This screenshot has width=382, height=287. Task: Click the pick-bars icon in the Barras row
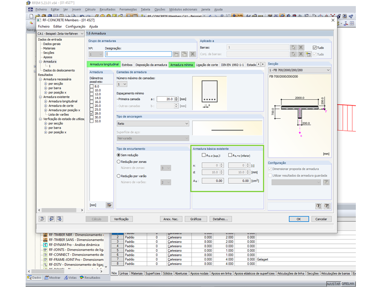(x=293, y=47)
